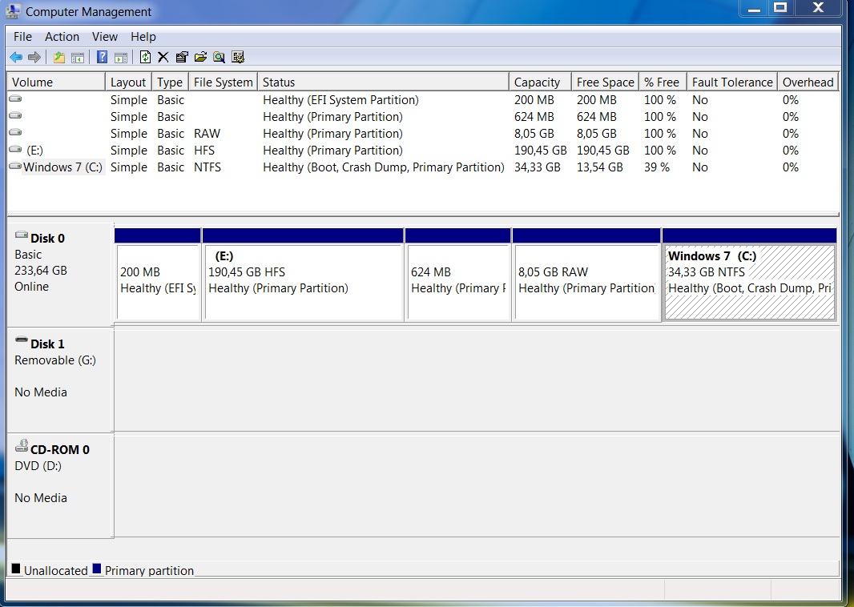Viewport: 854px width, 607px height.
Task: Minimize the Computer Management window
Action: click(754, 8)
